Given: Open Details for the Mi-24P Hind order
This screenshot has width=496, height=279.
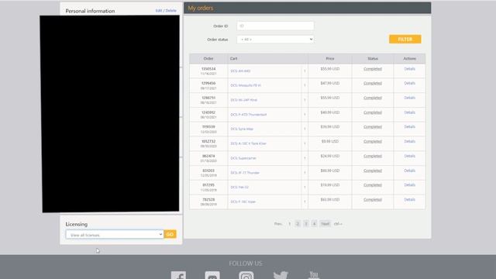Looking at the screenshot, I should [x=409, y=98].
